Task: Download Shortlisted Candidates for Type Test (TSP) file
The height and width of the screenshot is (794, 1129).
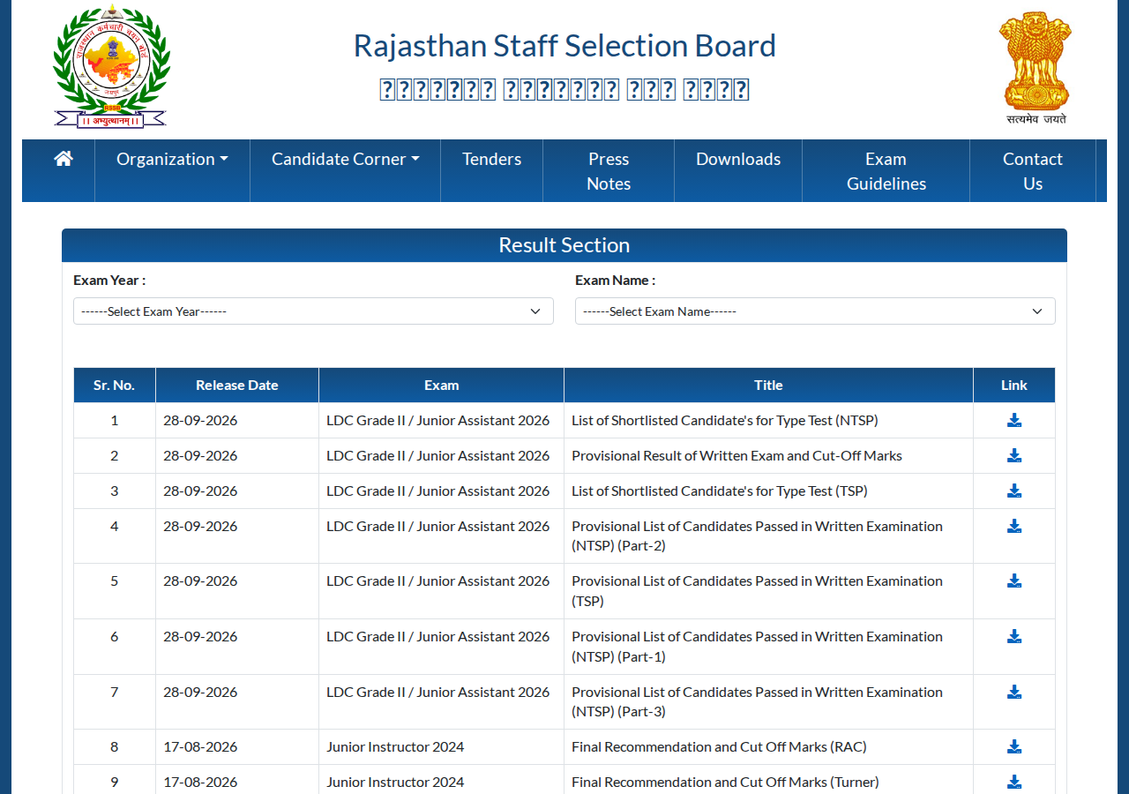Action: (1014, 491)
